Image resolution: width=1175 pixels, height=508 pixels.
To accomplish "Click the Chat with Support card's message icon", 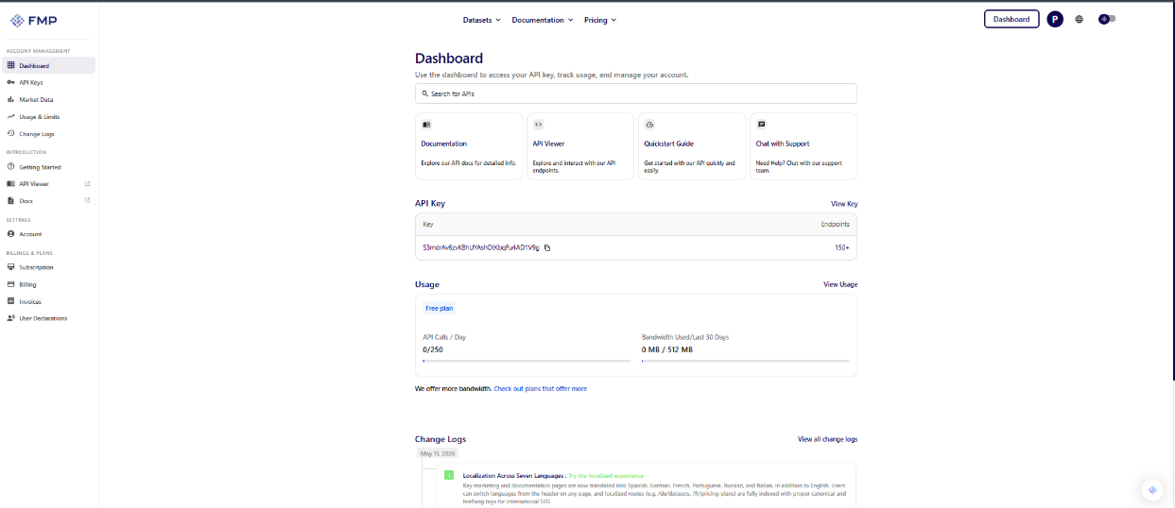I will tap(761, 125).
